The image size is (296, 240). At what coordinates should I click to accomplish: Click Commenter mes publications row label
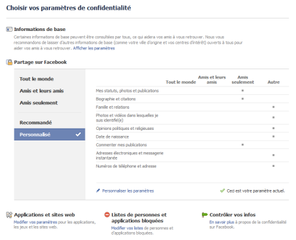point(121,145)
